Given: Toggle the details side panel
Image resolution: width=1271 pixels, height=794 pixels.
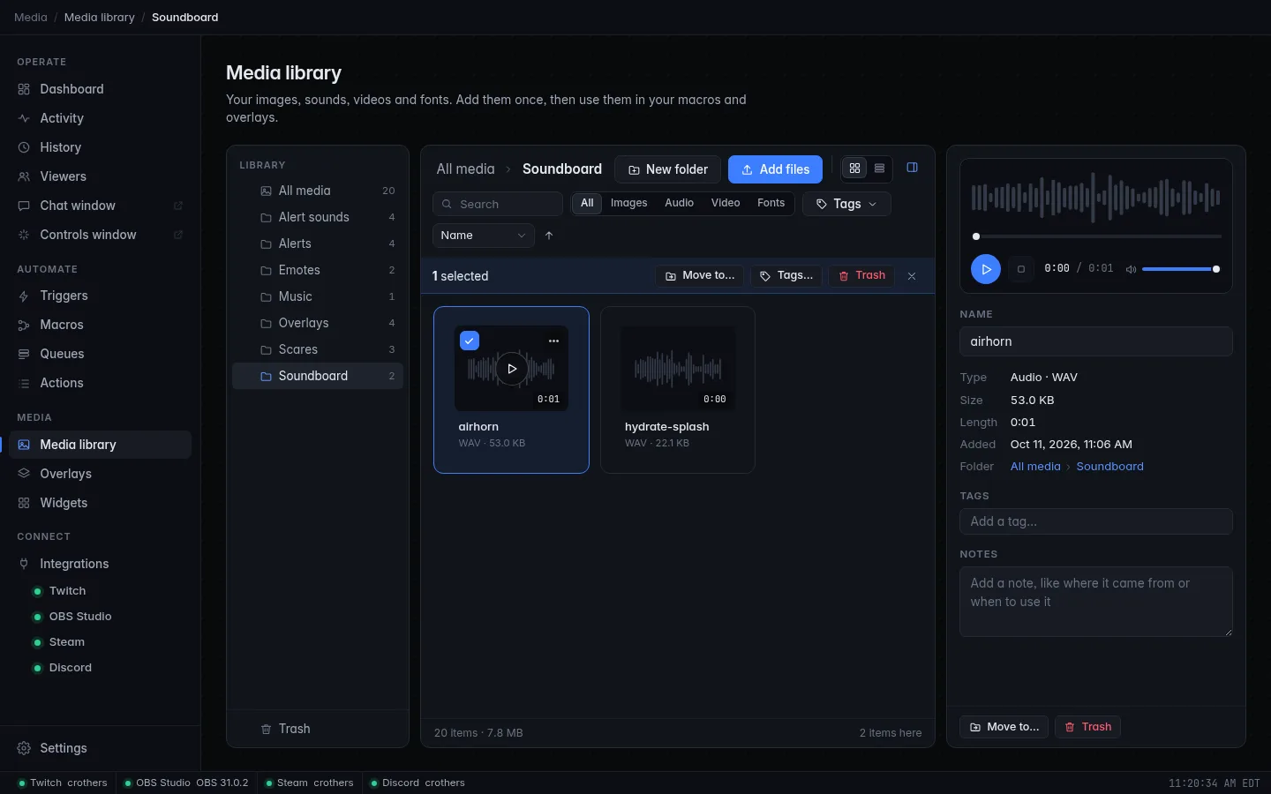Looking at the screenshot, I should pos(913,168).
